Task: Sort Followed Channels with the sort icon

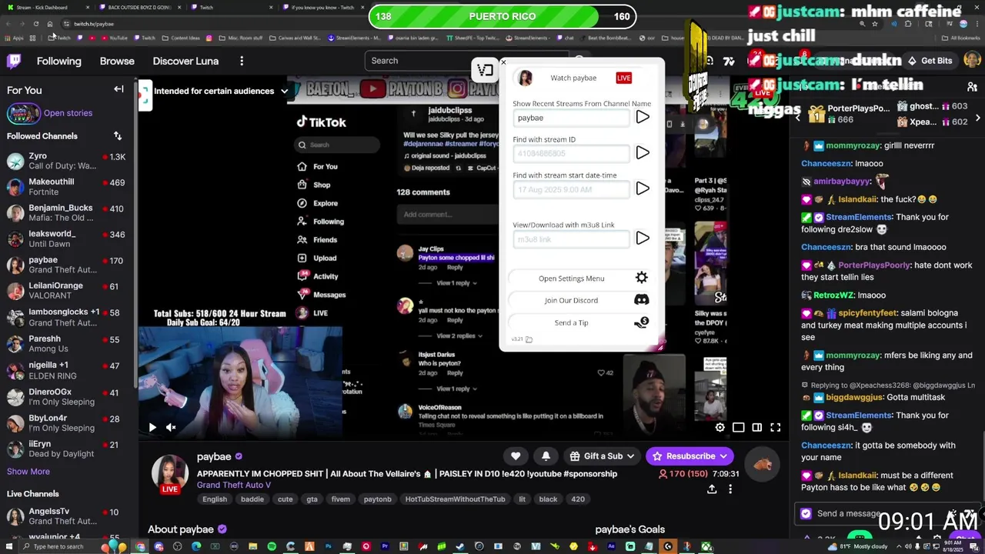Action: 118,136
